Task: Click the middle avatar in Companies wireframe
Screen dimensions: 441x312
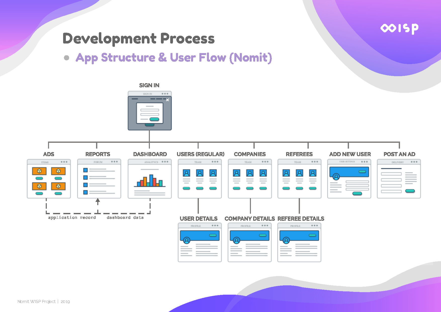Action: tap(250, 173)
